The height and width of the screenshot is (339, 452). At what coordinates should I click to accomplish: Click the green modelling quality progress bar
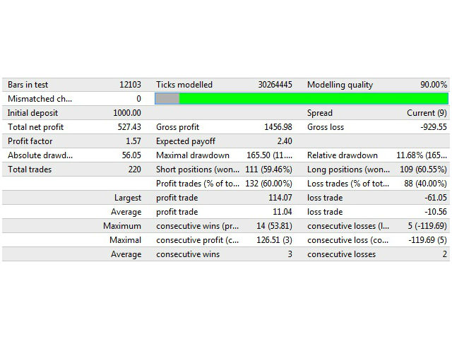314,99
